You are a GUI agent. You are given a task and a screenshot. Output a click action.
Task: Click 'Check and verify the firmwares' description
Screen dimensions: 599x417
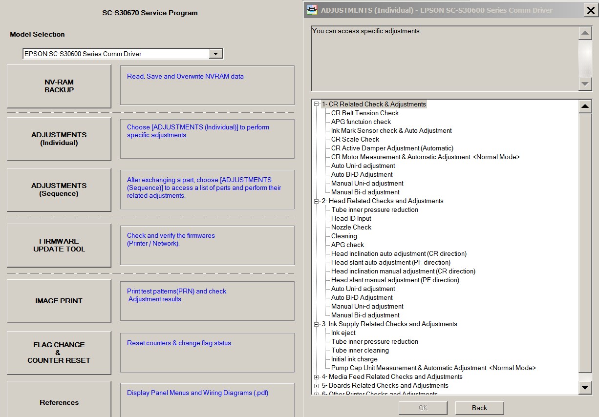[171, 239]
